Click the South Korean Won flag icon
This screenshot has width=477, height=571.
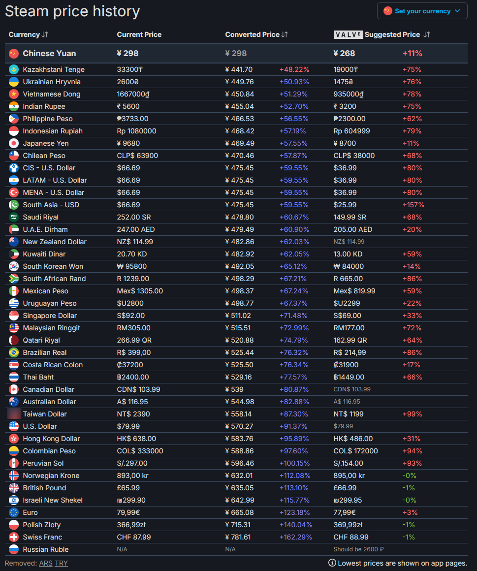click(14, 266)
